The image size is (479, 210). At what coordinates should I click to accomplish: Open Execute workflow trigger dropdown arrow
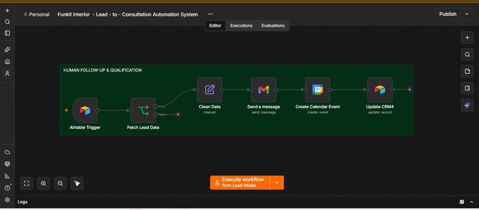[x=277, y=182]
